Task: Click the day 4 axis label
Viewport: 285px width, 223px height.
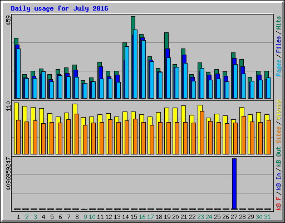Action: tap(43, 217)
